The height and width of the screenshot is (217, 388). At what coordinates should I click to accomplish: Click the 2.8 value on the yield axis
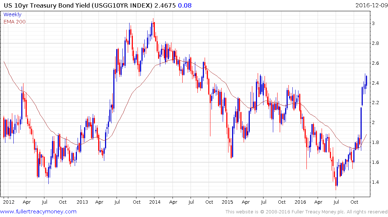[375, 43]
